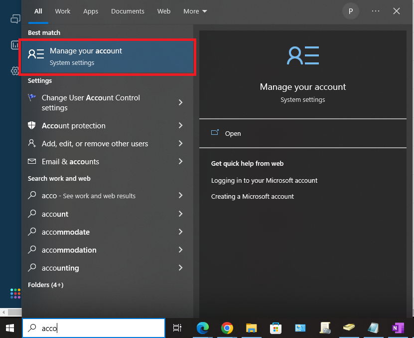Expand Change User Account Control arrow
Image resolution: width=414 pixels, height=338 pixels.
tap(181, 102)
